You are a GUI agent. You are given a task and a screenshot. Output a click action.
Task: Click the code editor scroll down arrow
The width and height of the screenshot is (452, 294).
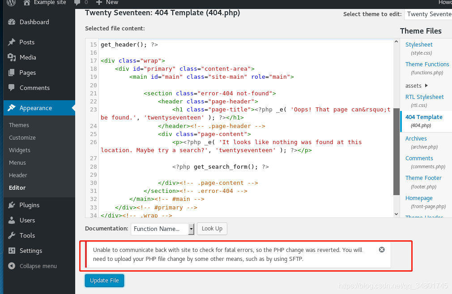(397, 214)
